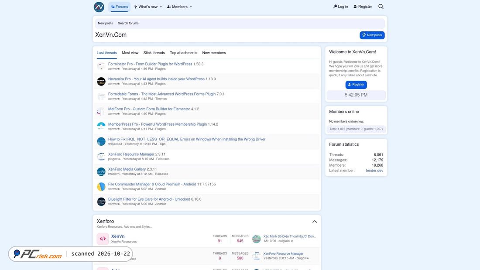Open the Members navigation link
The width and height of the screenshot is (480, 270).
pos(177,7)
